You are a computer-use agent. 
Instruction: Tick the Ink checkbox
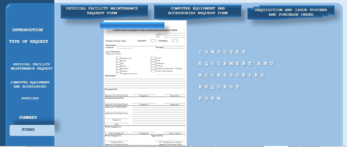click(x=118, y=63)
